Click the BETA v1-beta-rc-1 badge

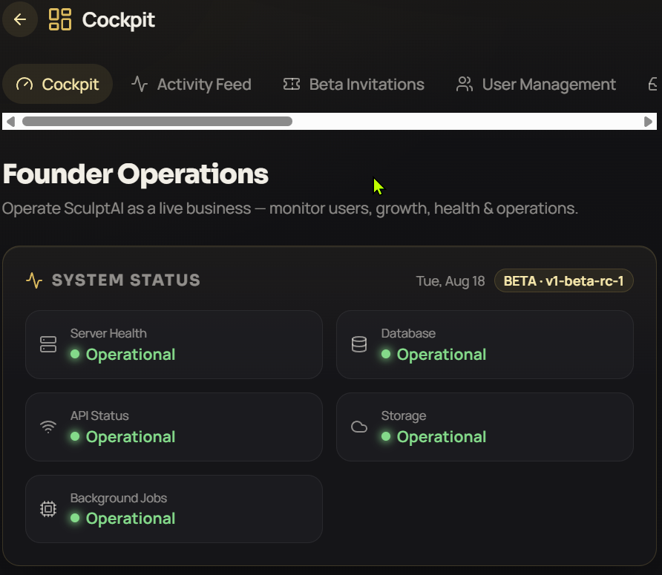click(563, 280)
